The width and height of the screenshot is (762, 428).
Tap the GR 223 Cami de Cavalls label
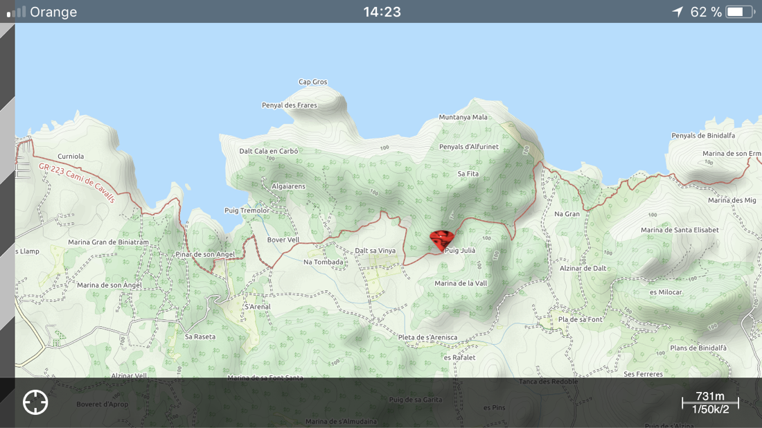coord(76,182)
